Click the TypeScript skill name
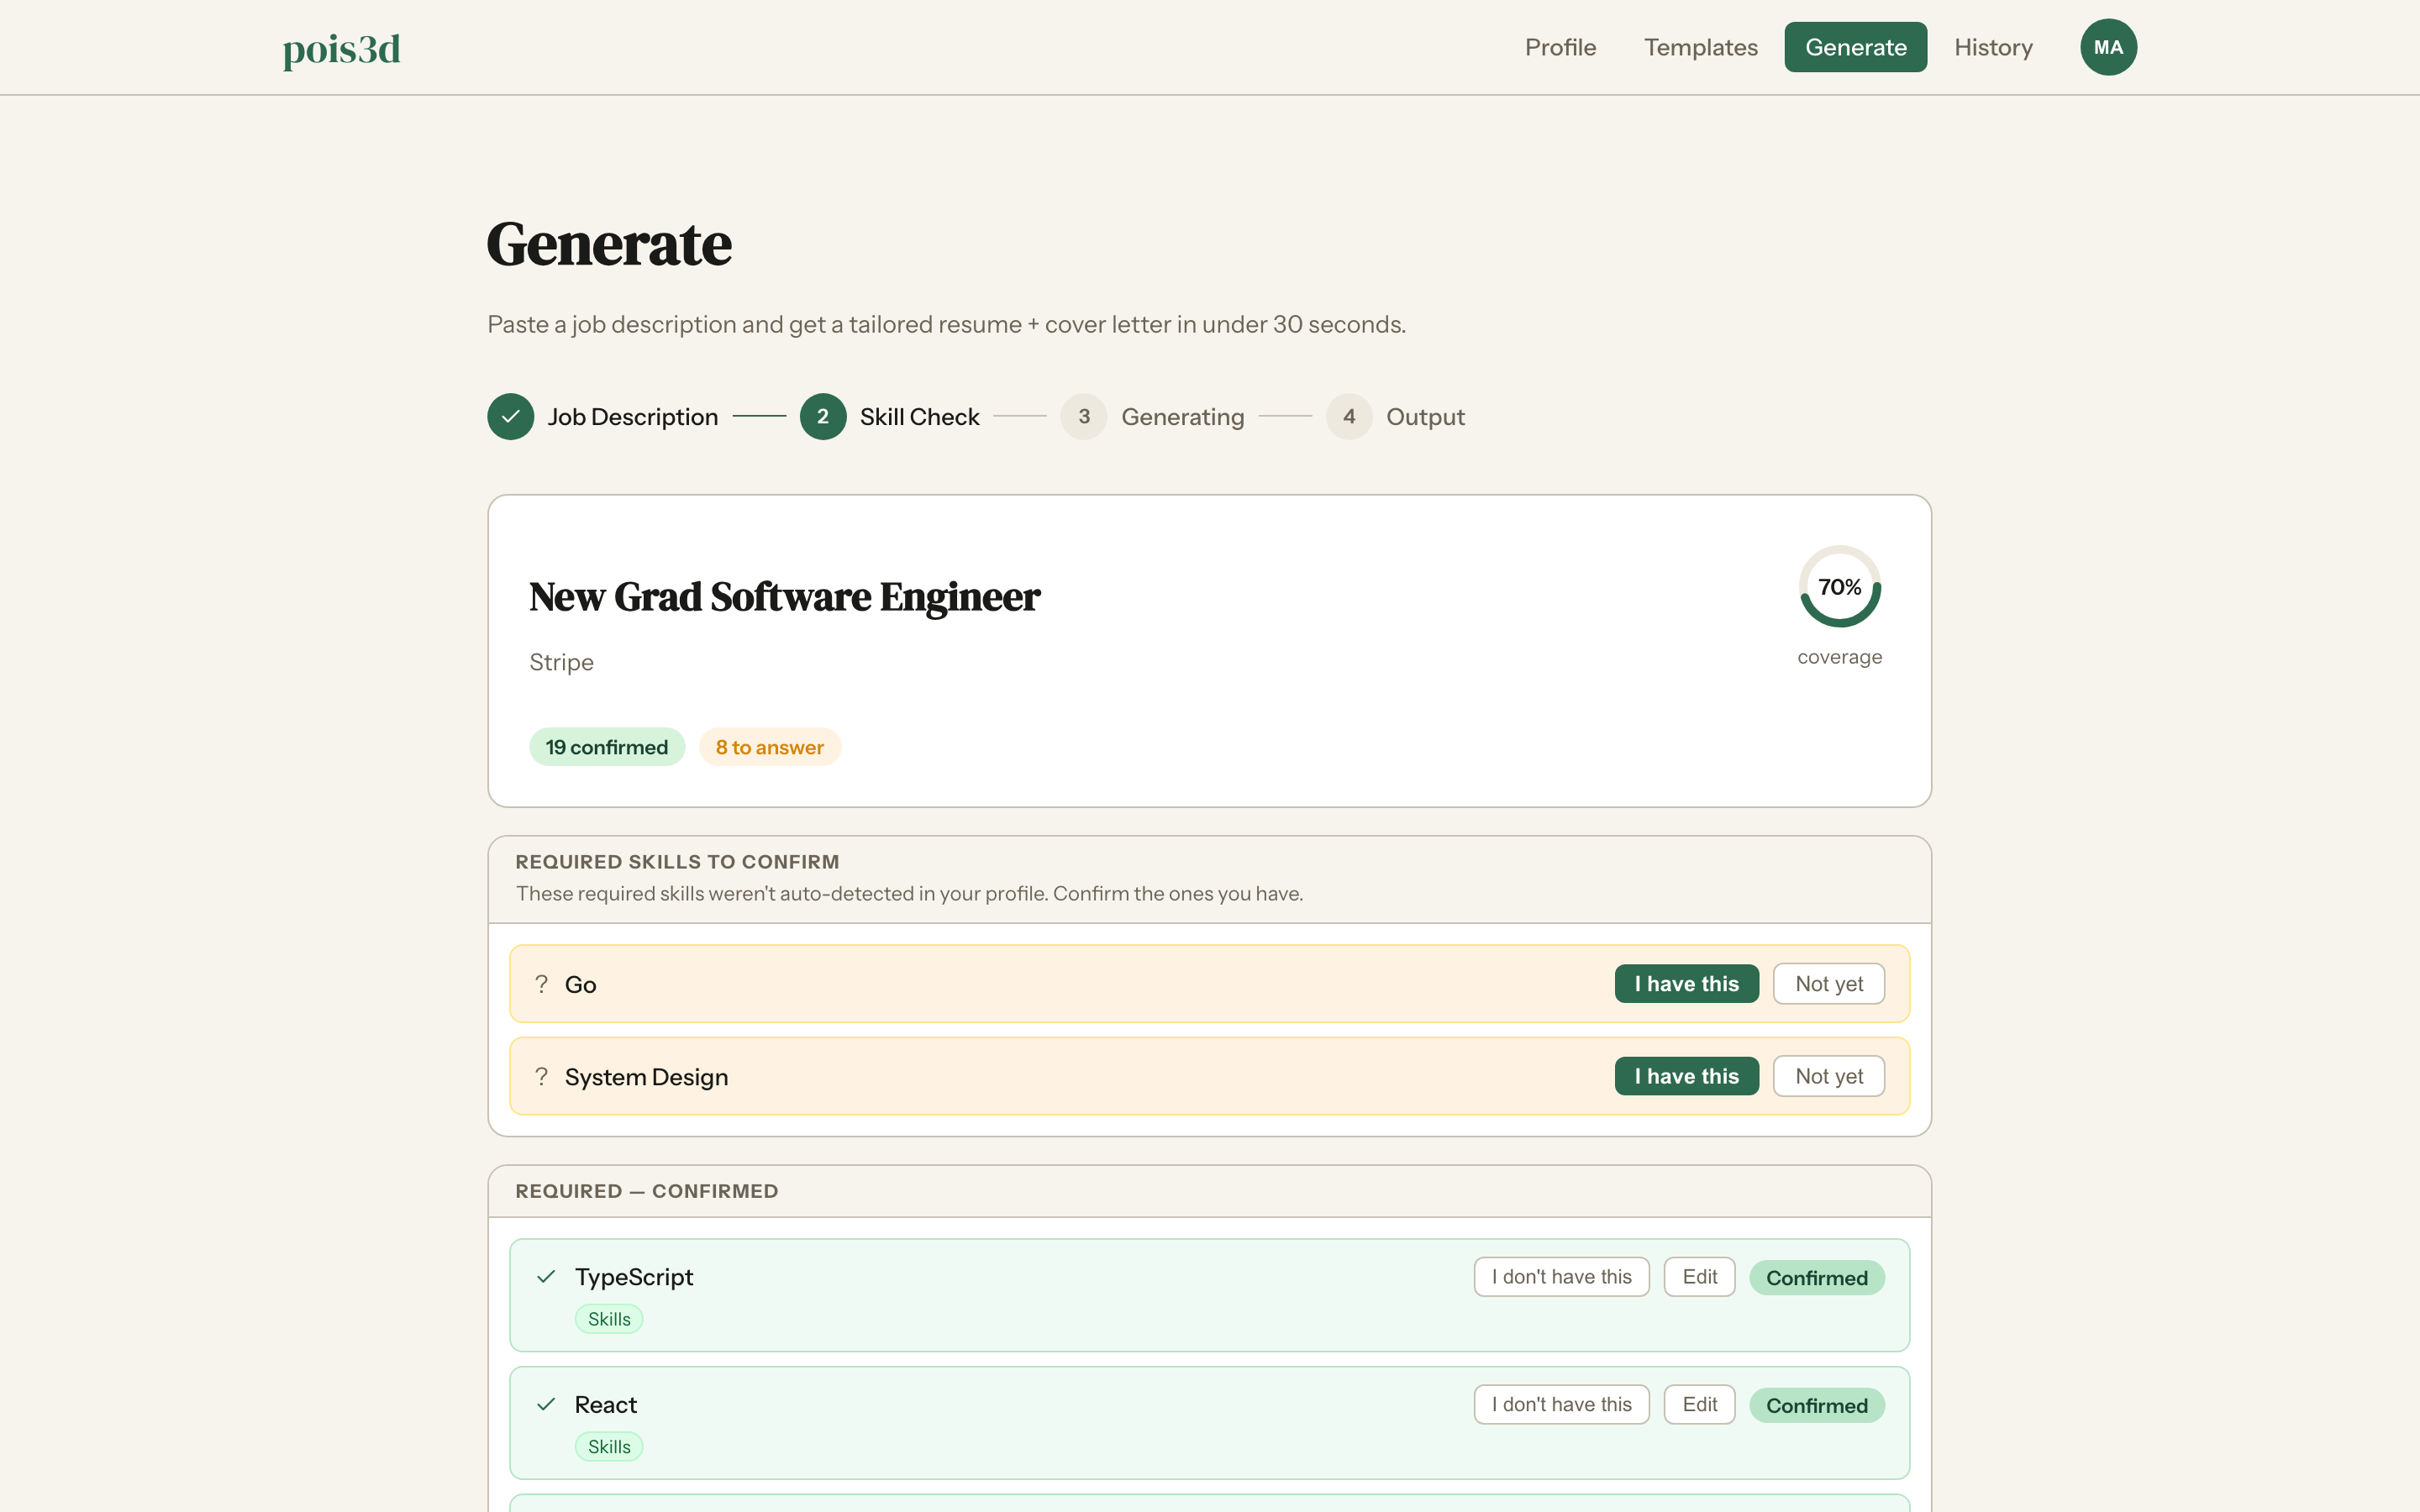Viewport: 2420px width, 1512px height. 633,1277
